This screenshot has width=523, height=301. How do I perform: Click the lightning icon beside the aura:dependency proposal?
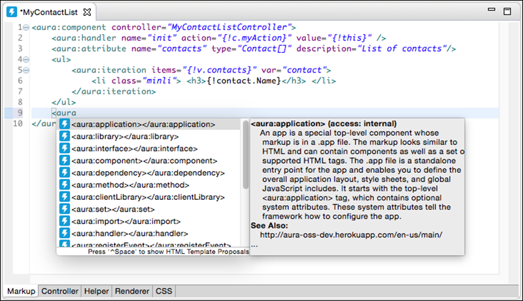pyautogui.click(x=64, y=173)
